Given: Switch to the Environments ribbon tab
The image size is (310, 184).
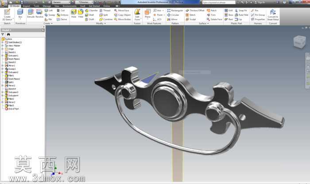Looking at the screenshot, I should (70, 6).
